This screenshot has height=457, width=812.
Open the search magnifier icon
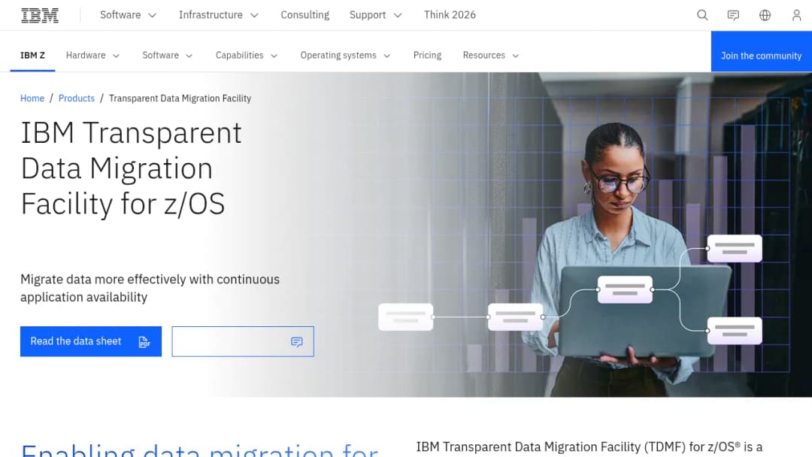pyautogui.click(x=702, y=15)
